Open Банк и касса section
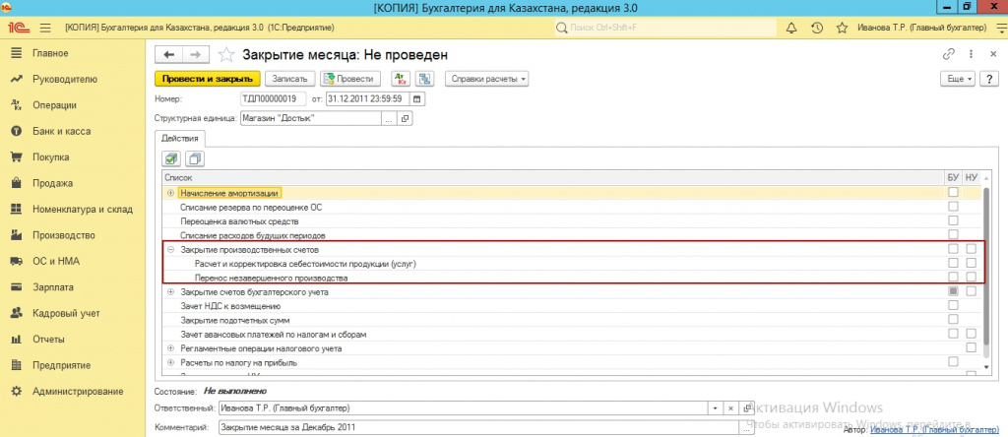Viewport: 1008px width, 437px height. coord(62,131)
